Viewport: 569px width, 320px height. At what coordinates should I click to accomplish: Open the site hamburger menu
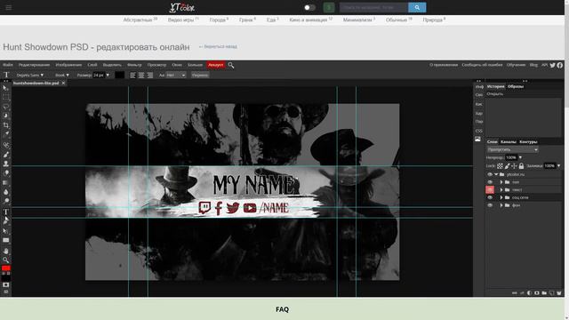(x=8, y=7)
